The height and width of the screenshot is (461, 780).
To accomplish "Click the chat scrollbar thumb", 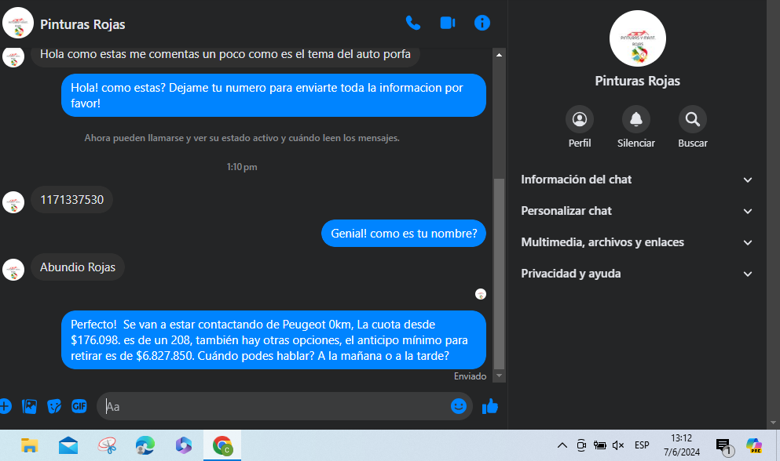I will point(499,273).
